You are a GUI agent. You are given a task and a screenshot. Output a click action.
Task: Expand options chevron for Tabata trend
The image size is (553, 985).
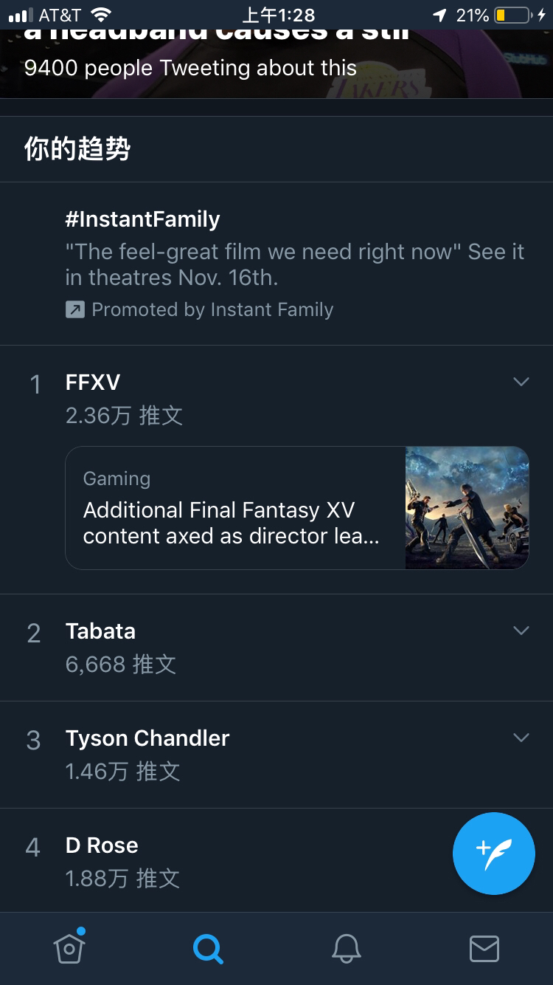click(521, 631)
